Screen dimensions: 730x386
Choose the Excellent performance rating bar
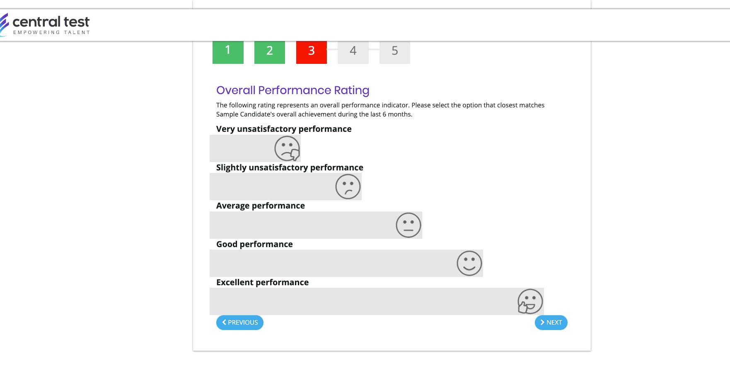tap(377, 301)
